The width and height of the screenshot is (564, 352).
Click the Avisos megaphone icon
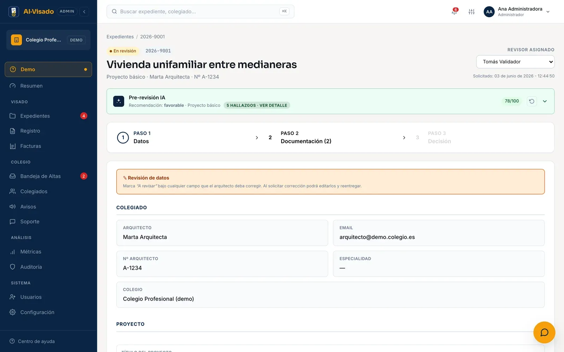[13, 207]
